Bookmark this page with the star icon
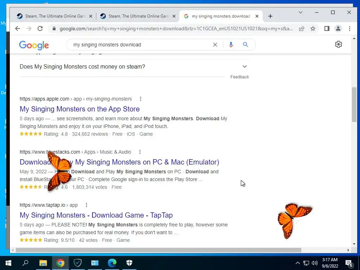This screenshot has width=360, height=270. (x=313, y=28)
